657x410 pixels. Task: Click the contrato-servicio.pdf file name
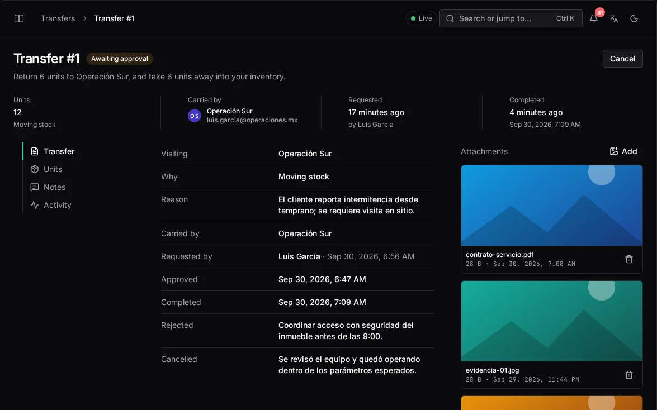click(x=499, y=255)
